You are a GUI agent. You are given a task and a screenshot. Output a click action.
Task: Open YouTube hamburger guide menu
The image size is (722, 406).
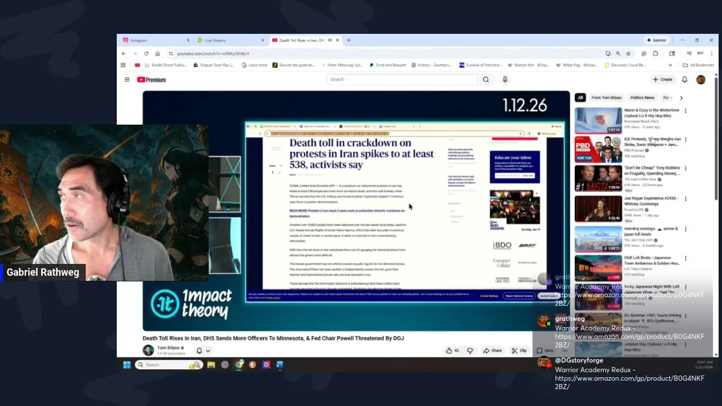(x=127, y=80)
